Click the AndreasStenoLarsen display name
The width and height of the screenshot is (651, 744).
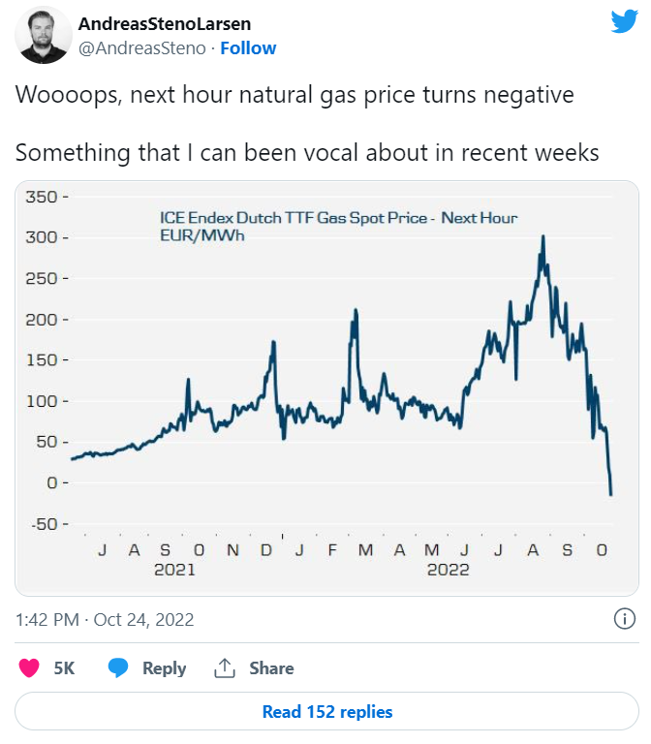point(164,23)
